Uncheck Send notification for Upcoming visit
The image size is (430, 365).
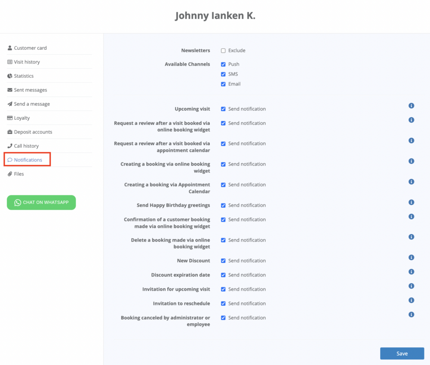point(223,109)
